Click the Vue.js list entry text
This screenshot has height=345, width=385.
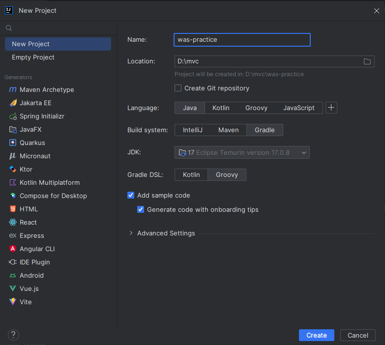(x=29, y=289)
